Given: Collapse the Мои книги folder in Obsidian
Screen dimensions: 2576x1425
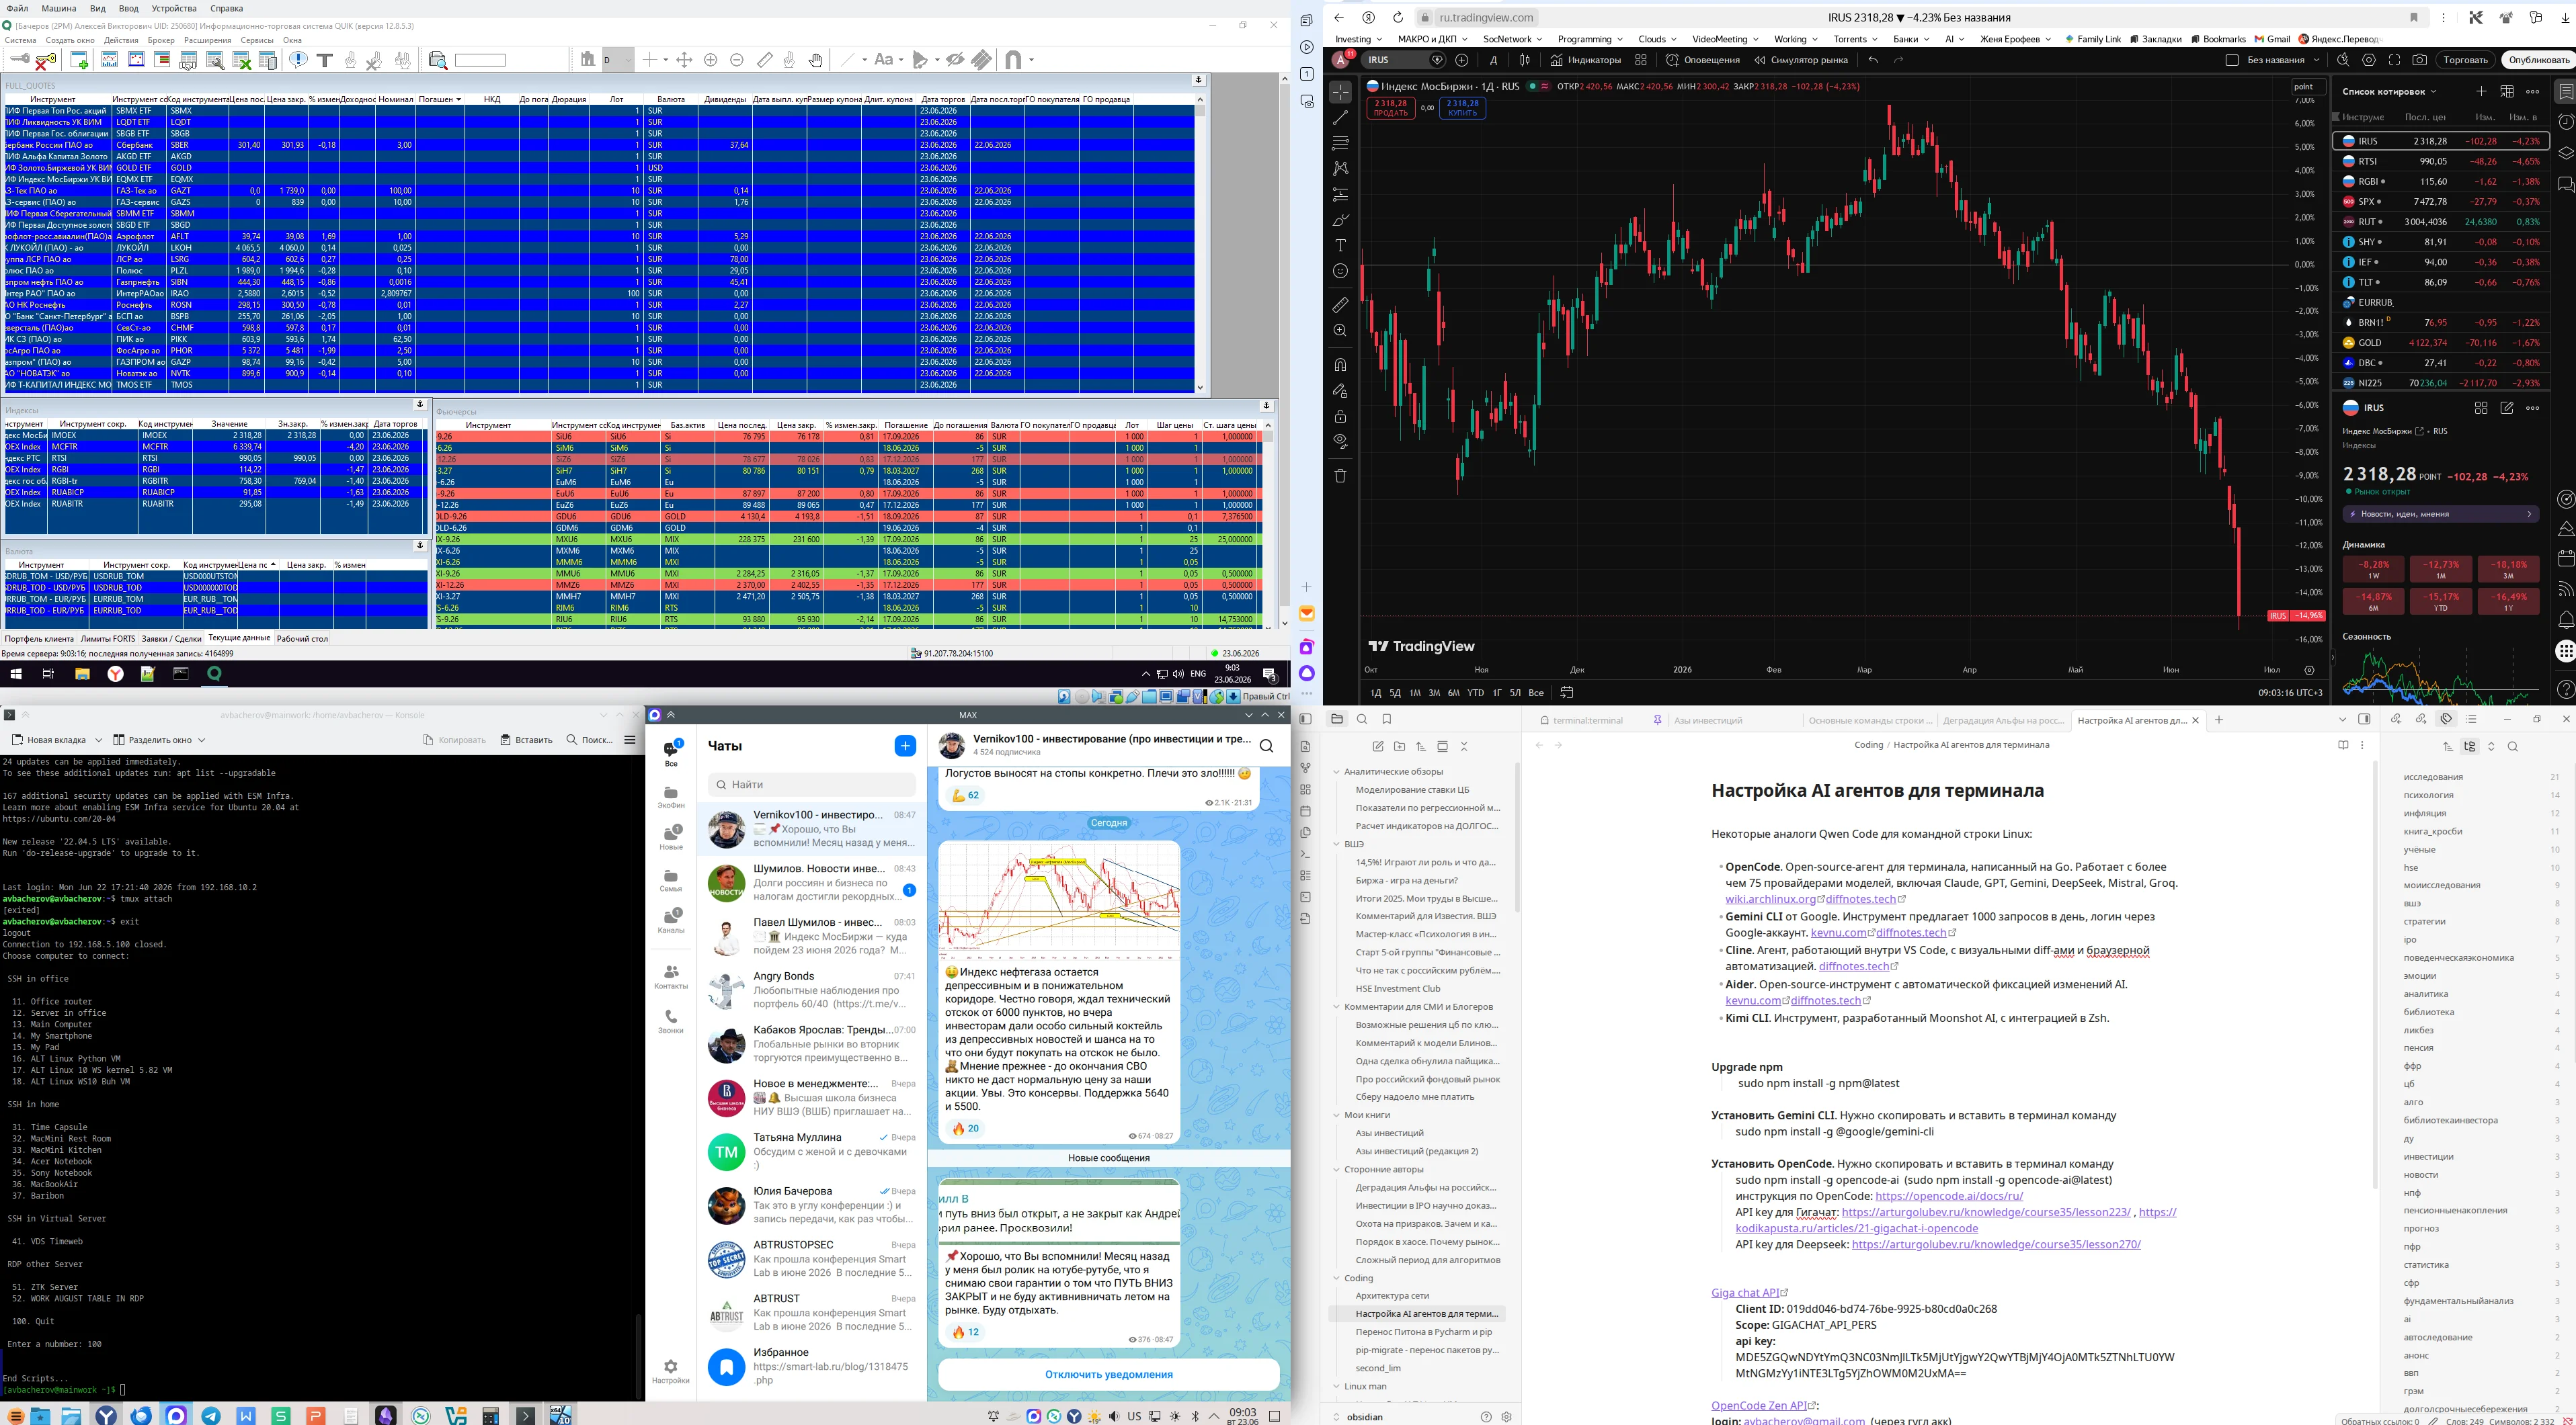Looking at the screenshot, I should [1336, 1115].
